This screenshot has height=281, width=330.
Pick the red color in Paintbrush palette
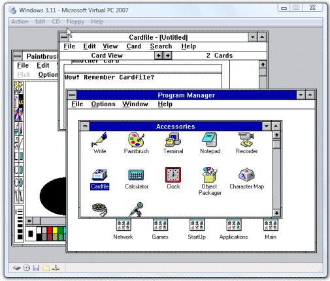coord(50,230)
